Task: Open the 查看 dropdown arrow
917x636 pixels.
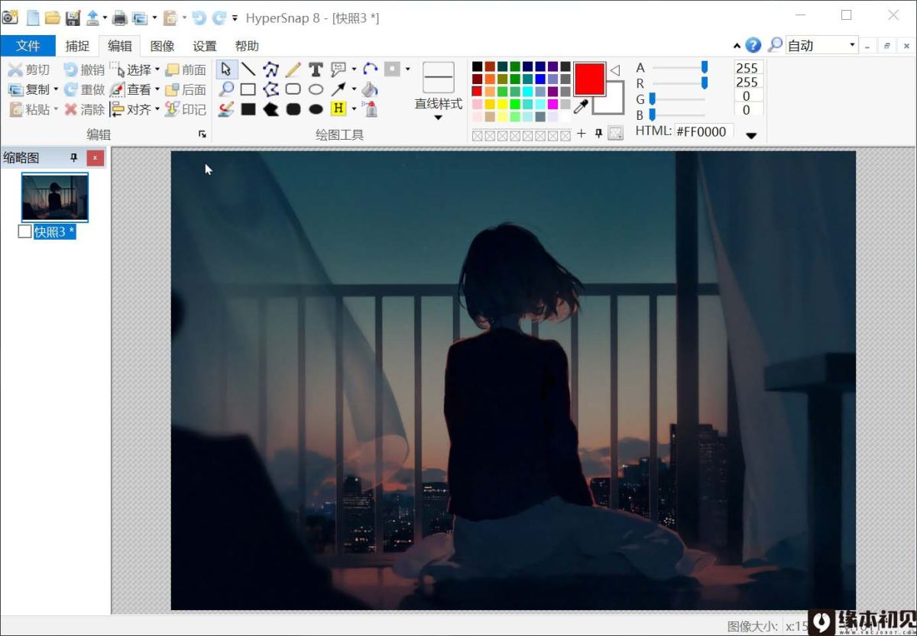Action: tap(157, 89)
